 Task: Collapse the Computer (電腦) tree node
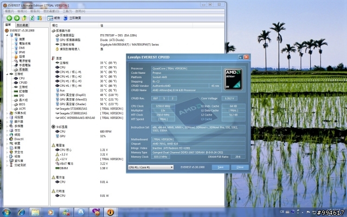pos(7,35)
